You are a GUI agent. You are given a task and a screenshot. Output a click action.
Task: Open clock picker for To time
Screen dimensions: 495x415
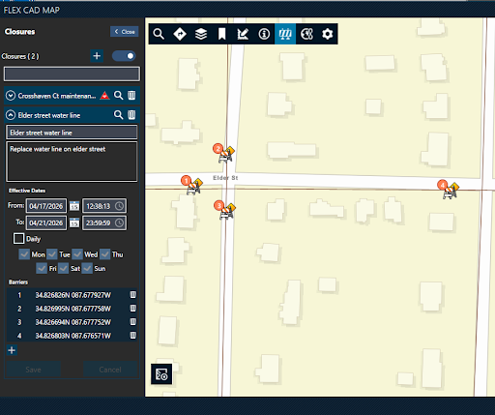(x=119, y=222)
